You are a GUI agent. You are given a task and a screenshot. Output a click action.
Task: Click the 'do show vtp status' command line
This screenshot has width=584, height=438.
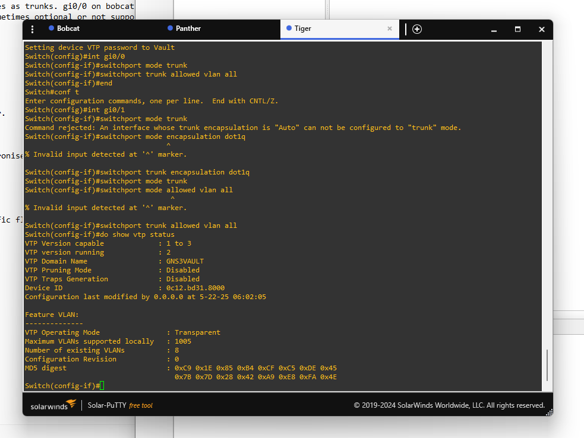[99, 234]
